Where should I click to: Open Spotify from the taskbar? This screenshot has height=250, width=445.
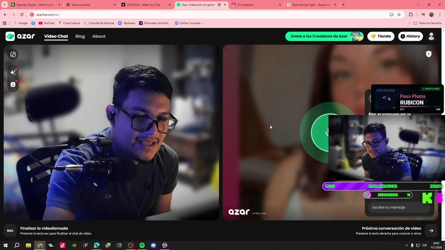pyautogui.click(x=142, y=245)
